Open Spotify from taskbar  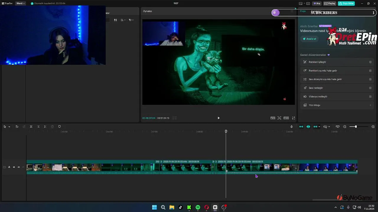[198, 207]
